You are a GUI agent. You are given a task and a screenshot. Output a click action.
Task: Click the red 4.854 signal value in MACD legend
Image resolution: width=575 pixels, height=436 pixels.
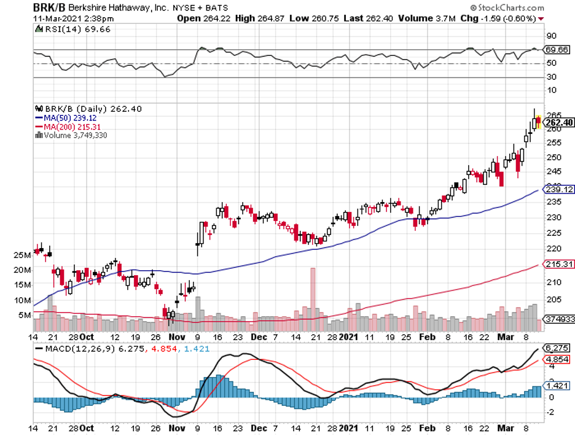[x=164, y=348]
